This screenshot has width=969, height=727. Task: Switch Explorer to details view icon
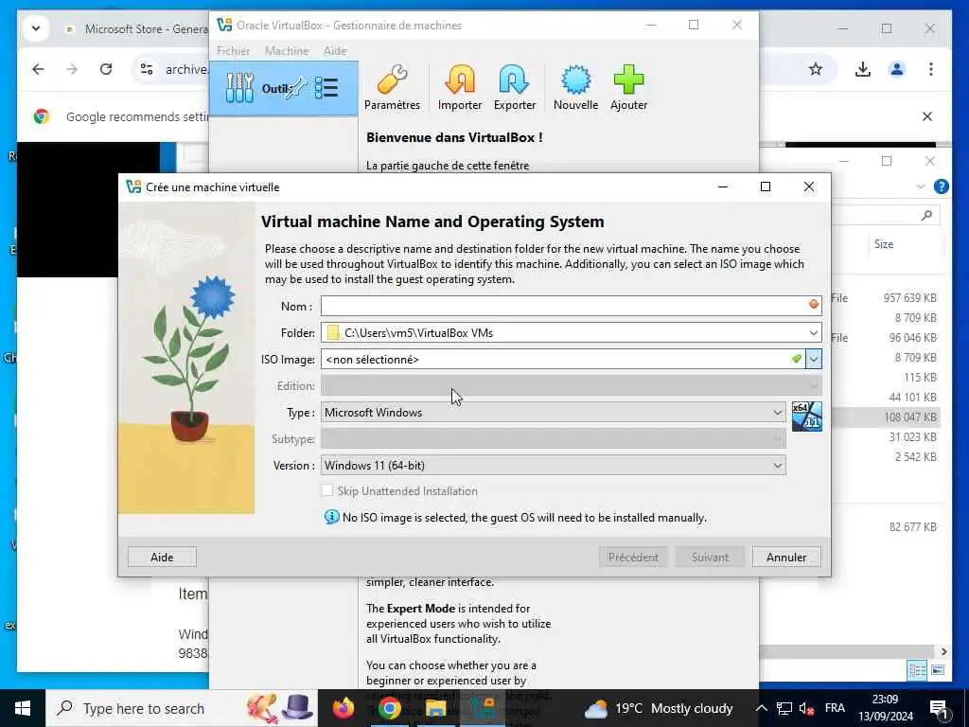coord(917,670)
